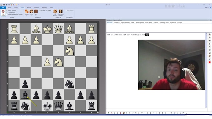212x119 pixels.
Task: Switch to the Home ribbon tab
Action: click(10, 8)
